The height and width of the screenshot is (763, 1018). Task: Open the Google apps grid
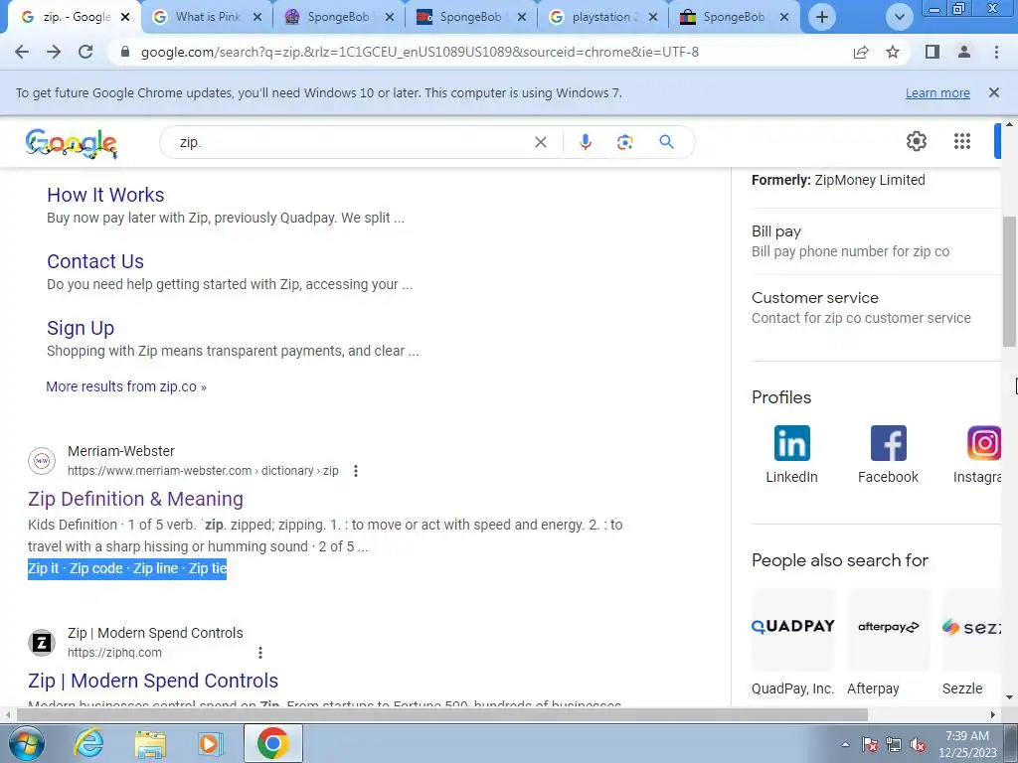(962, 141)
